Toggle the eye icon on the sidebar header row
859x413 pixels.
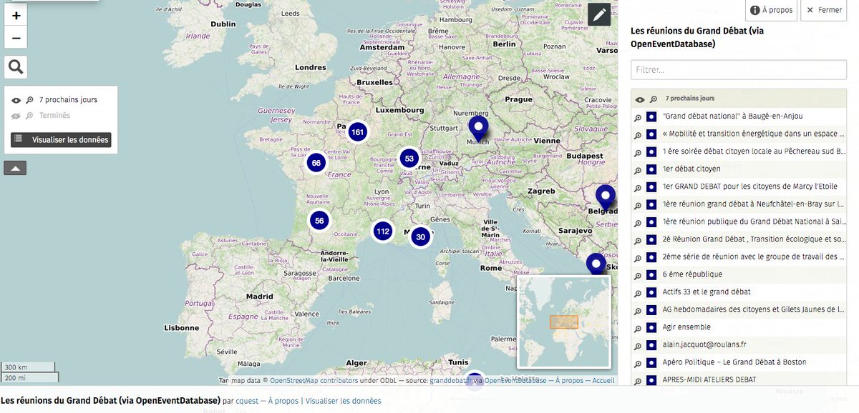coord(639,99)
